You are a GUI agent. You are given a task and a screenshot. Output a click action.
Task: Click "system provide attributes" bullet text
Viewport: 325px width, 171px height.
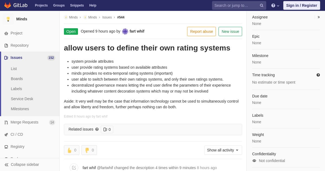tap(93, 61)
